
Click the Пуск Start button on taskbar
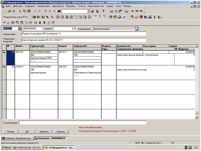(x=6, y=148)
